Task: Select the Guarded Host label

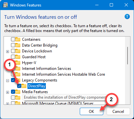Action: point(34,57)
